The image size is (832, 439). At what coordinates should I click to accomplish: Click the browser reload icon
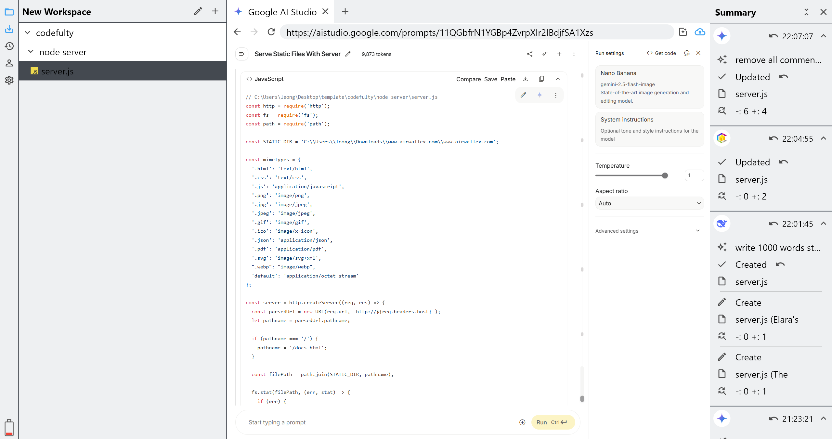pyautogui.click(x=271, y=32)
